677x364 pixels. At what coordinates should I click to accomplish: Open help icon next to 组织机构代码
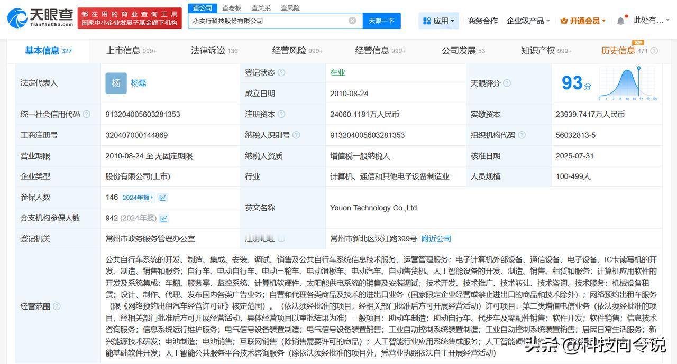coord(522,135)
